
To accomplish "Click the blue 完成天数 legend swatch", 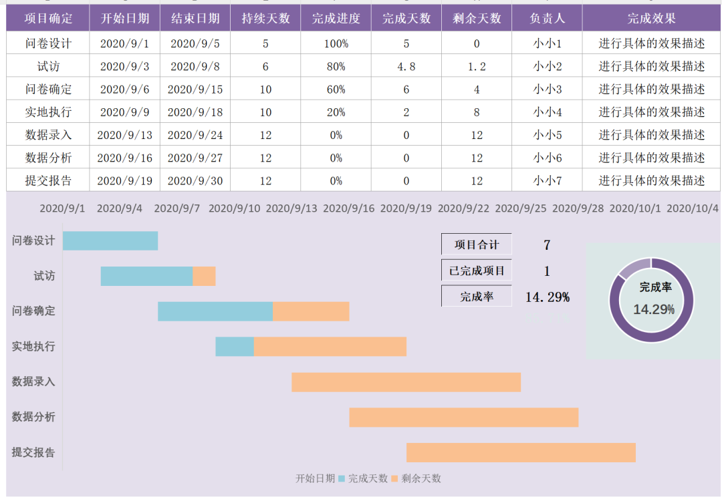I will pyautogui.click(x=342, y=478).
